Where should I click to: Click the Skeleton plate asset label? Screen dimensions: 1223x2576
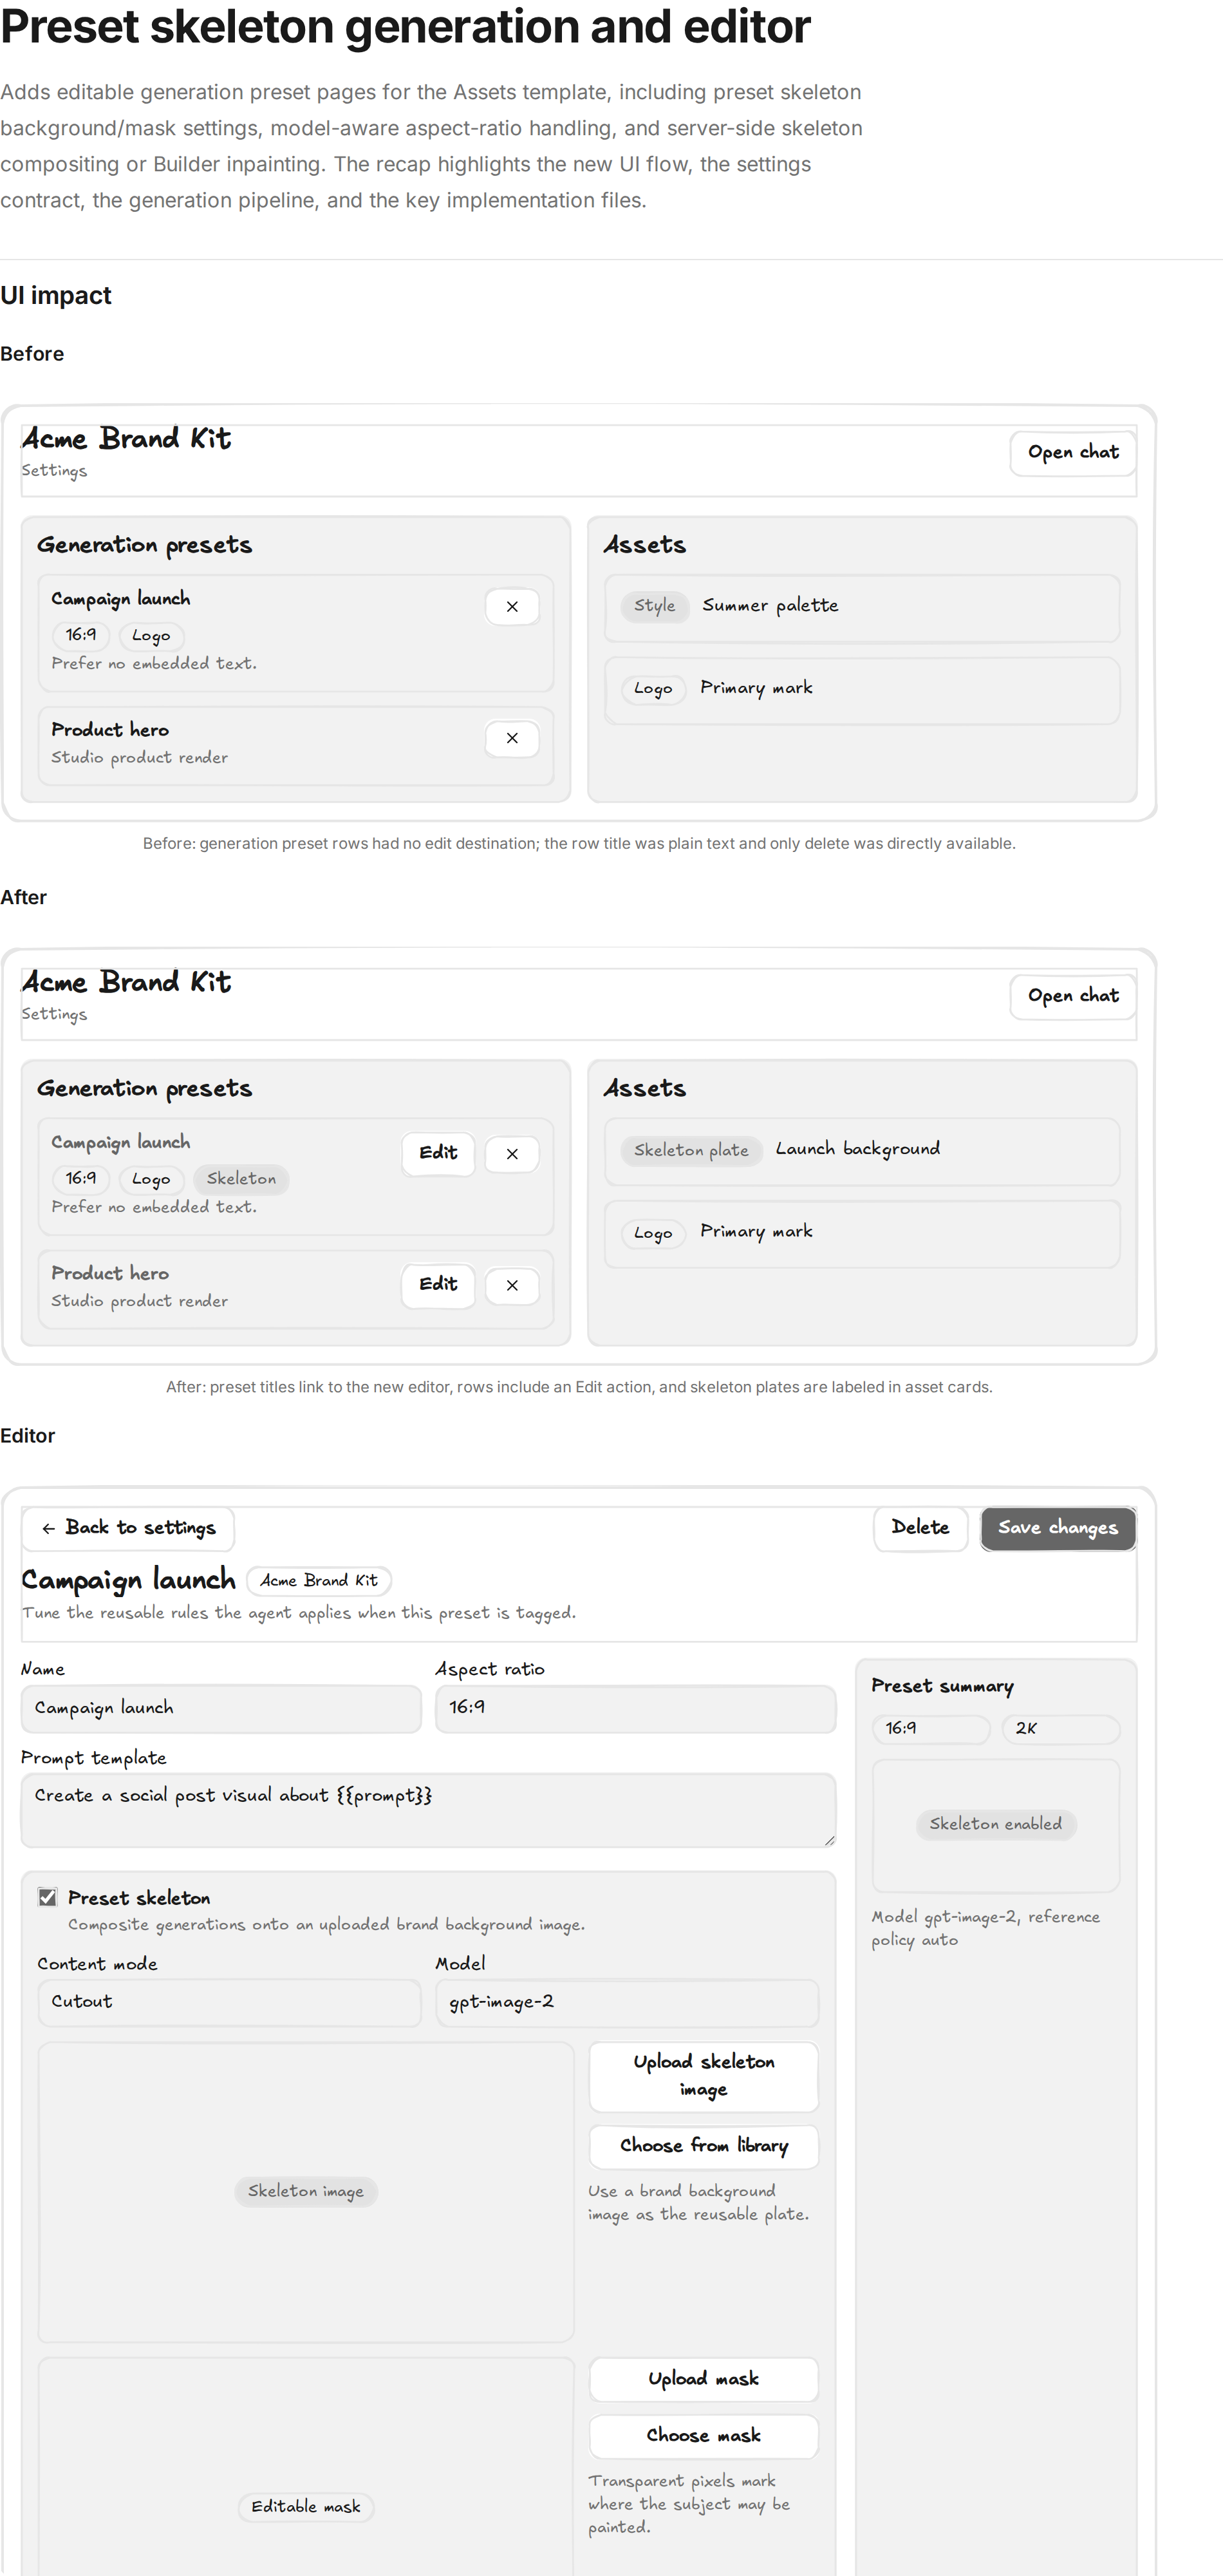click(691, 1150)
